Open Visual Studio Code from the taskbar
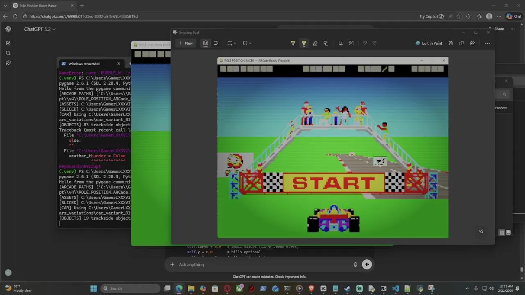Screen dimensions: 525x295 coord(395,288)
